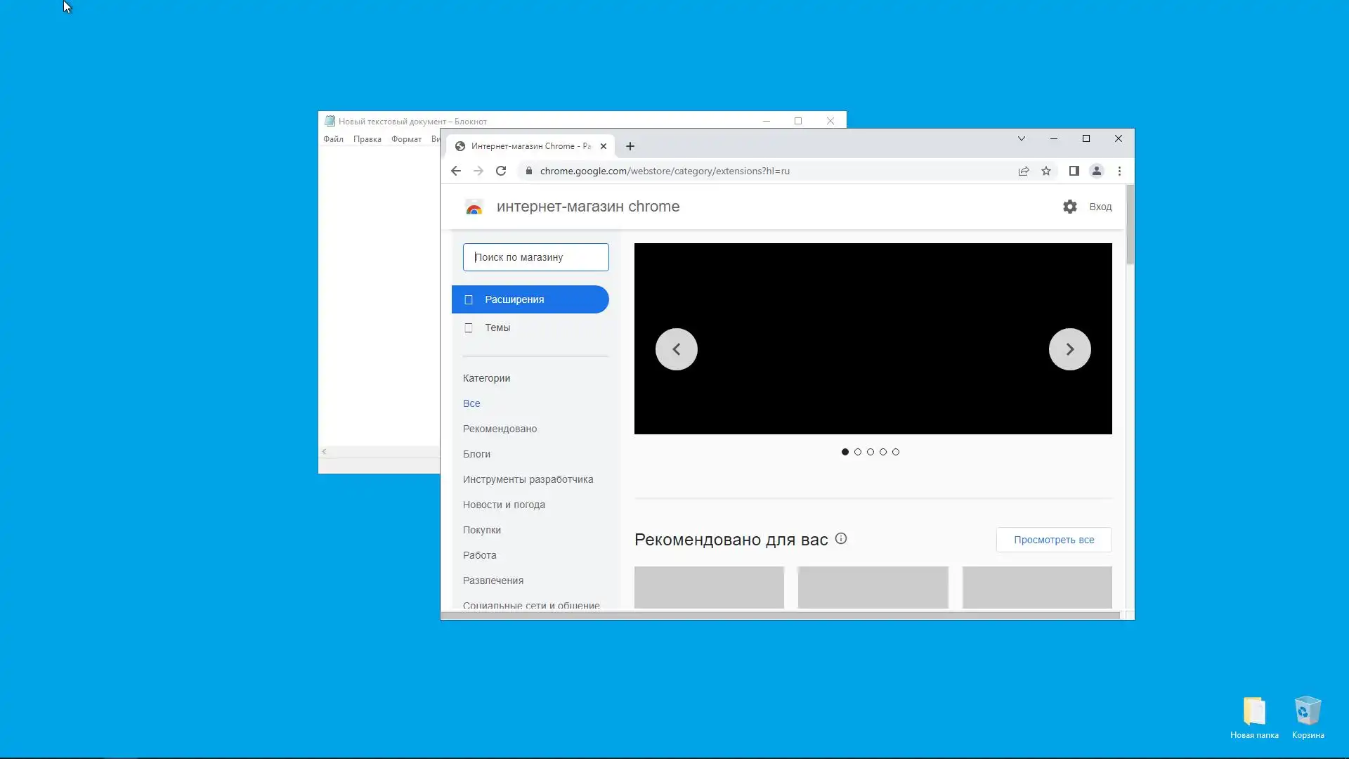Click the Поиск по магазину search field

coord(535,257)
